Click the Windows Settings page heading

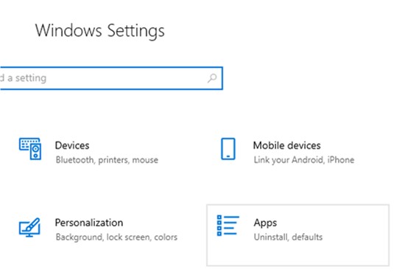coord(99,31)
